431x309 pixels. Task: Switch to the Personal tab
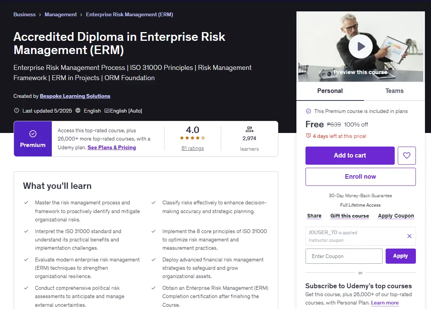pos(330,91)
